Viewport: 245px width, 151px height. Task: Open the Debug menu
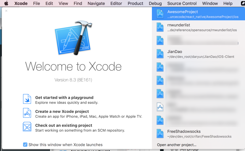[x=155, y=3]
